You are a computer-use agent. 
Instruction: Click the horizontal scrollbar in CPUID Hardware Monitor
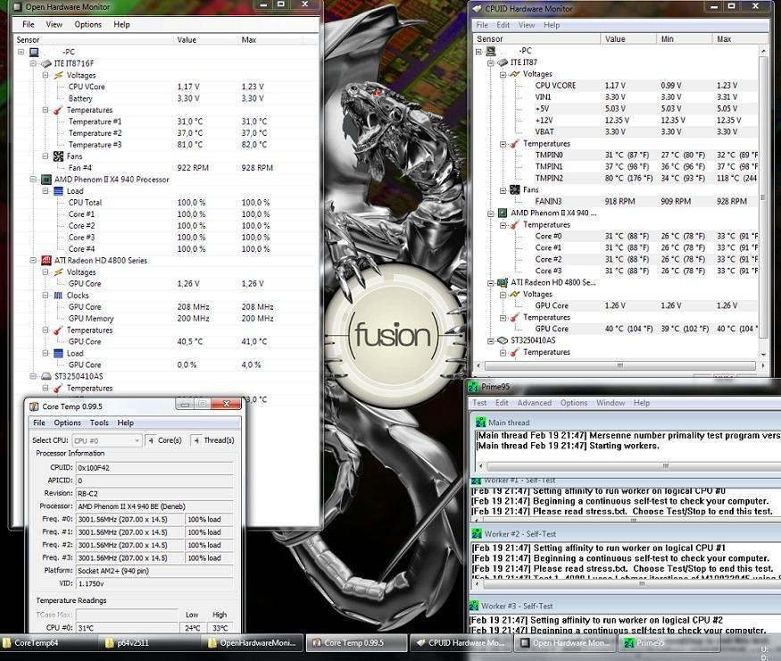coord(620,366)
